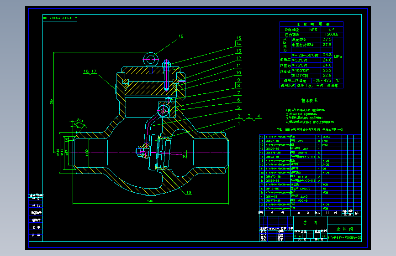Click part balloon number 13
Screen dimensions: 396x256
238,51
